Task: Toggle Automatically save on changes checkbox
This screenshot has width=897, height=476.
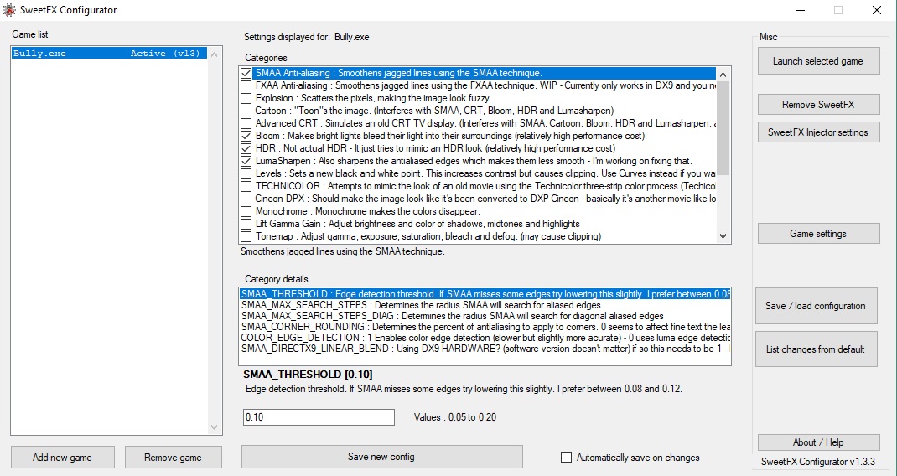Action: click(567, 458)
